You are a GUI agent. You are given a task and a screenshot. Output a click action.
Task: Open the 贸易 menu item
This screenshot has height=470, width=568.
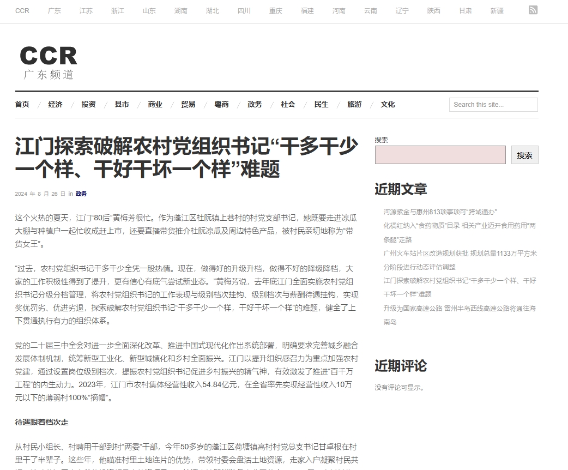point(189,104)
